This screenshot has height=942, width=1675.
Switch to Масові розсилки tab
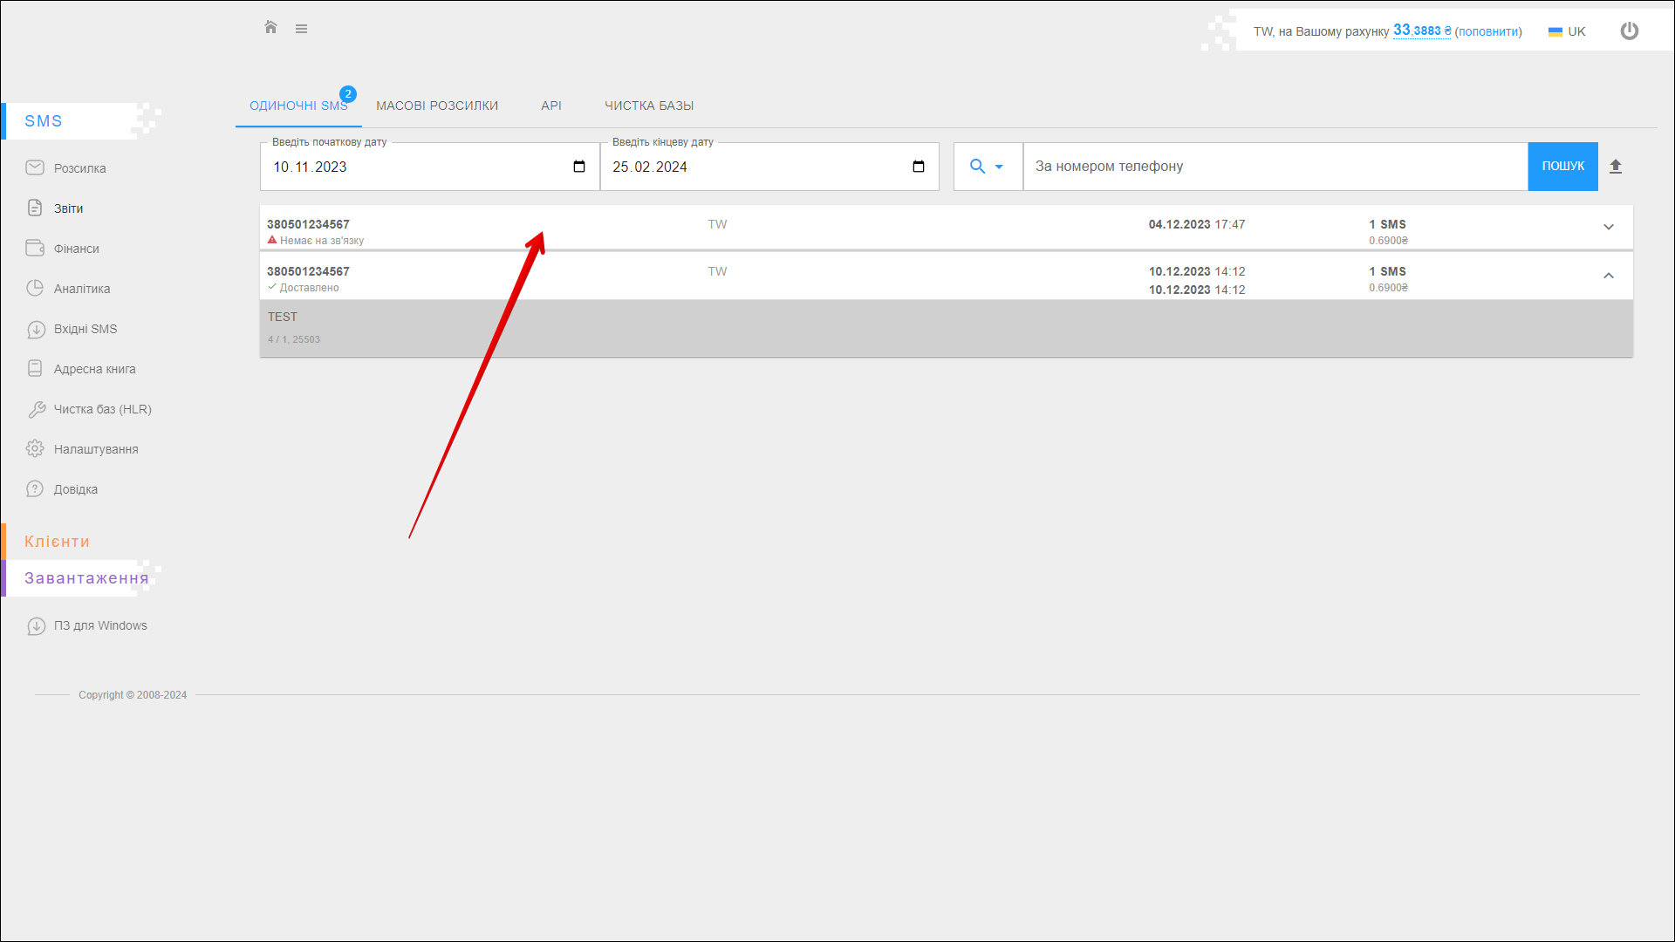point(437,106)
